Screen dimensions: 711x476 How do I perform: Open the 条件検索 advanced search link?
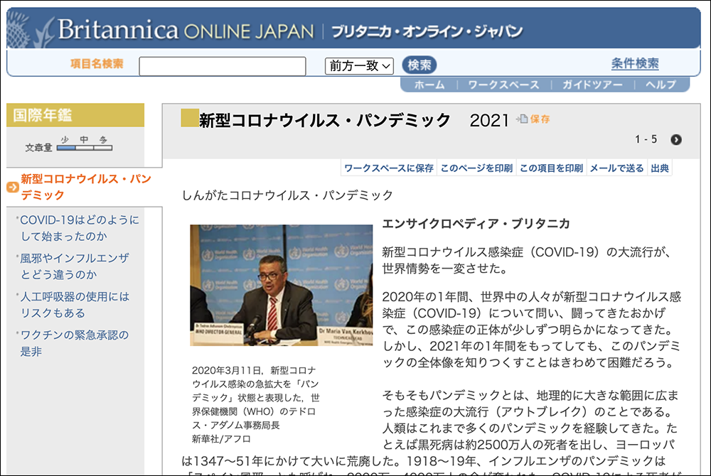[635, 63]
